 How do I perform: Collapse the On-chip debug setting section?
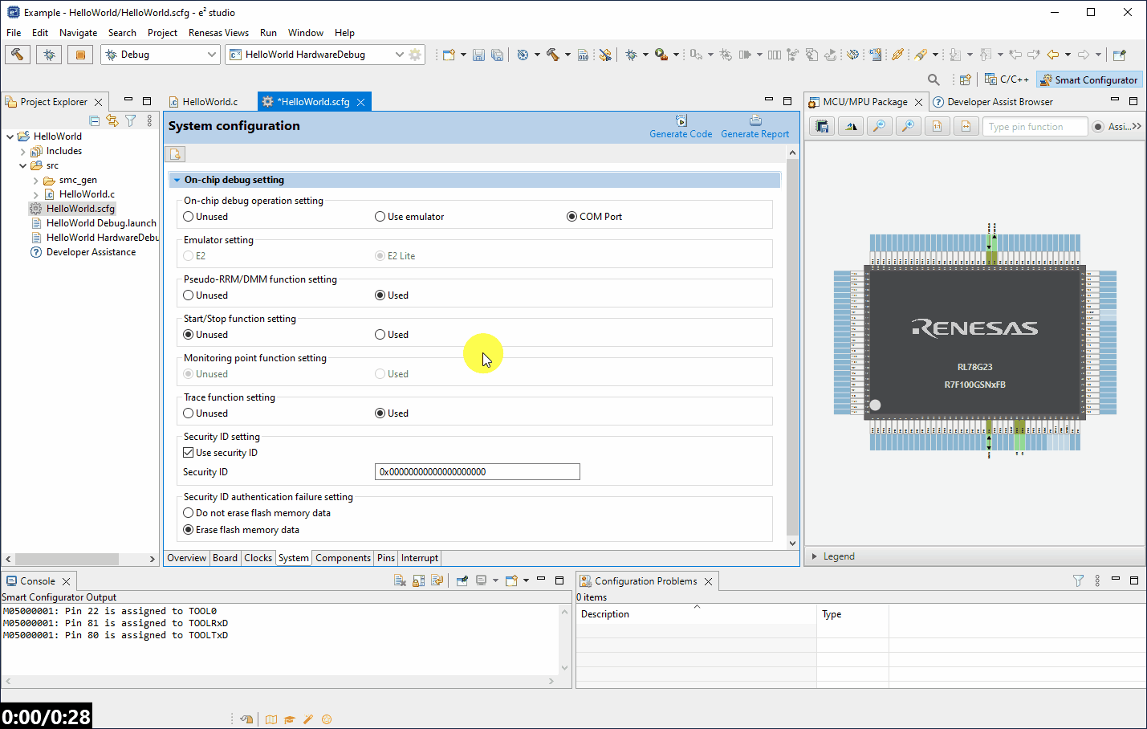point(176,179)
